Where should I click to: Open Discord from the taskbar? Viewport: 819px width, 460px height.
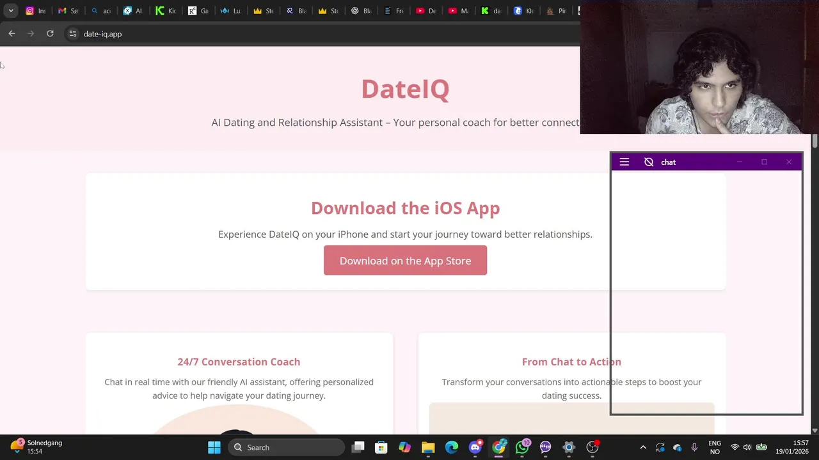[475, 447]
